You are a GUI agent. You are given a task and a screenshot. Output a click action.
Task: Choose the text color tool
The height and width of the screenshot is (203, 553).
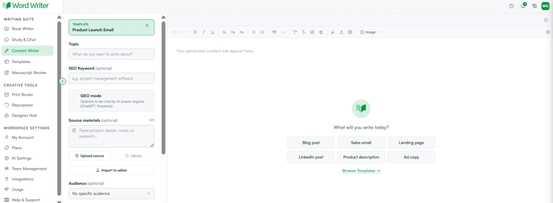[x=341, y=32]
